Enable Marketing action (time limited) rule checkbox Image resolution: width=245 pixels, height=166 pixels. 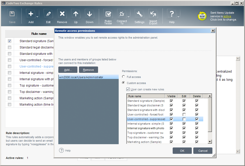click(9, 105)
